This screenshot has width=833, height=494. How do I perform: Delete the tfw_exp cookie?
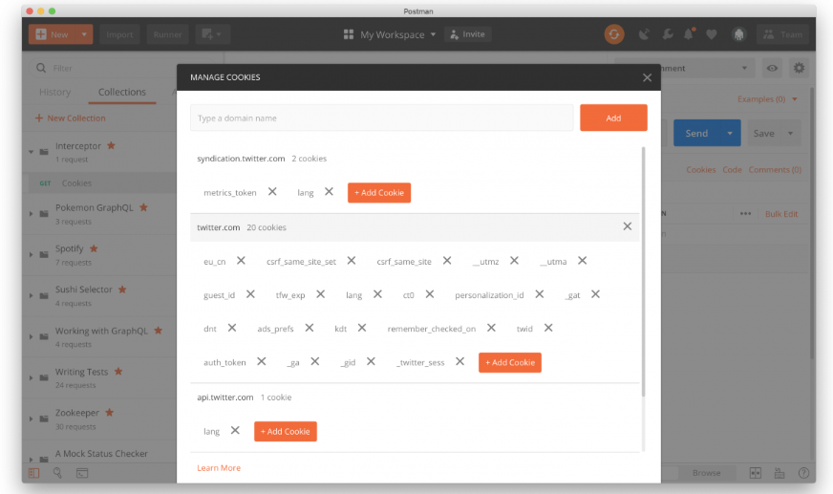[x=320, y=294]
